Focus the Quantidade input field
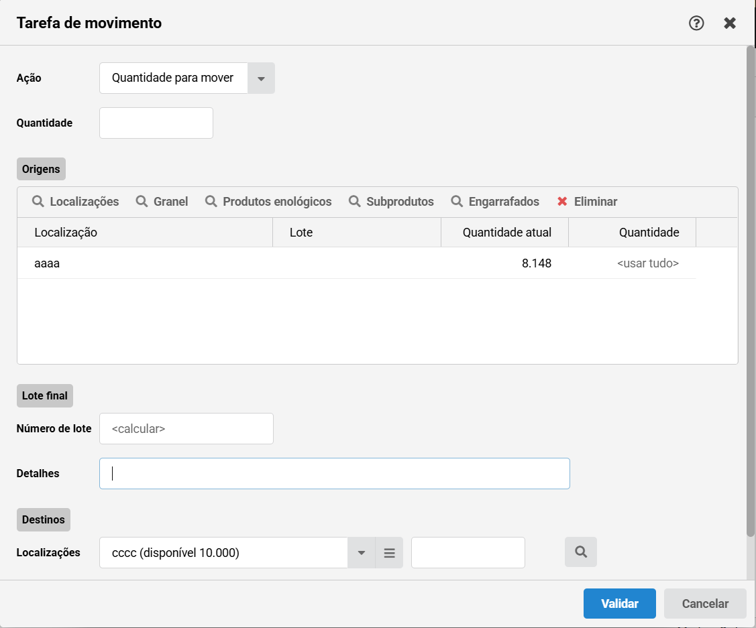 pyautogui.click(x=156, y=123)
